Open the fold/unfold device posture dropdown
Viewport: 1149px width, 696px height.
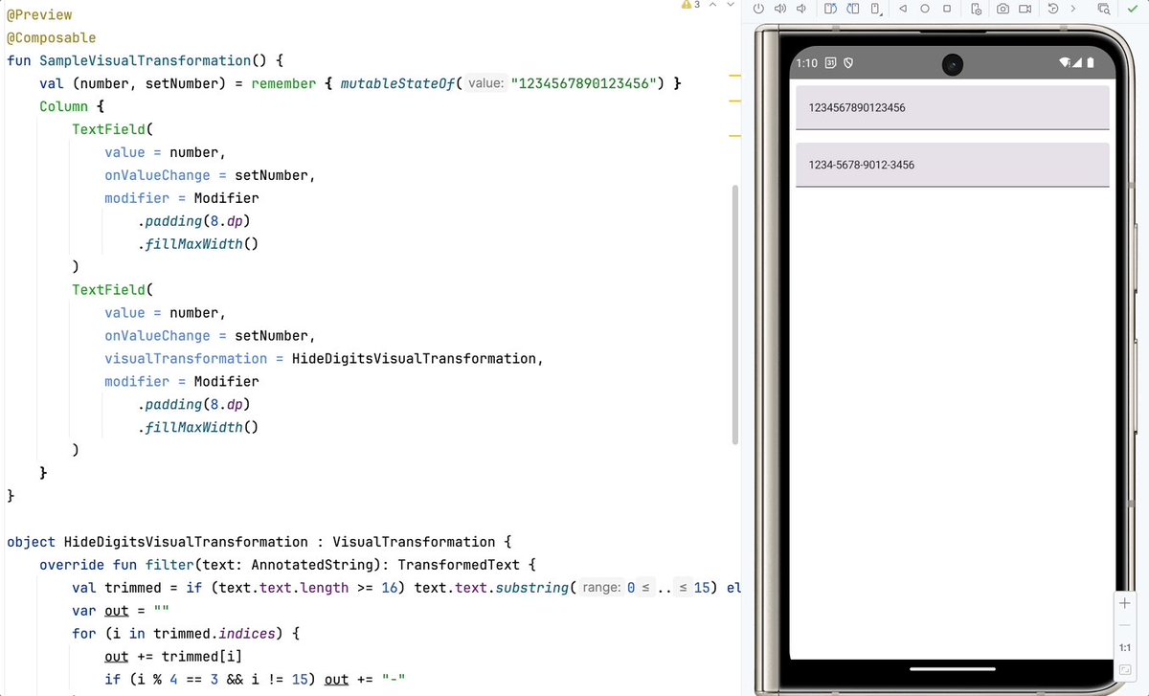tap(875, 9)
